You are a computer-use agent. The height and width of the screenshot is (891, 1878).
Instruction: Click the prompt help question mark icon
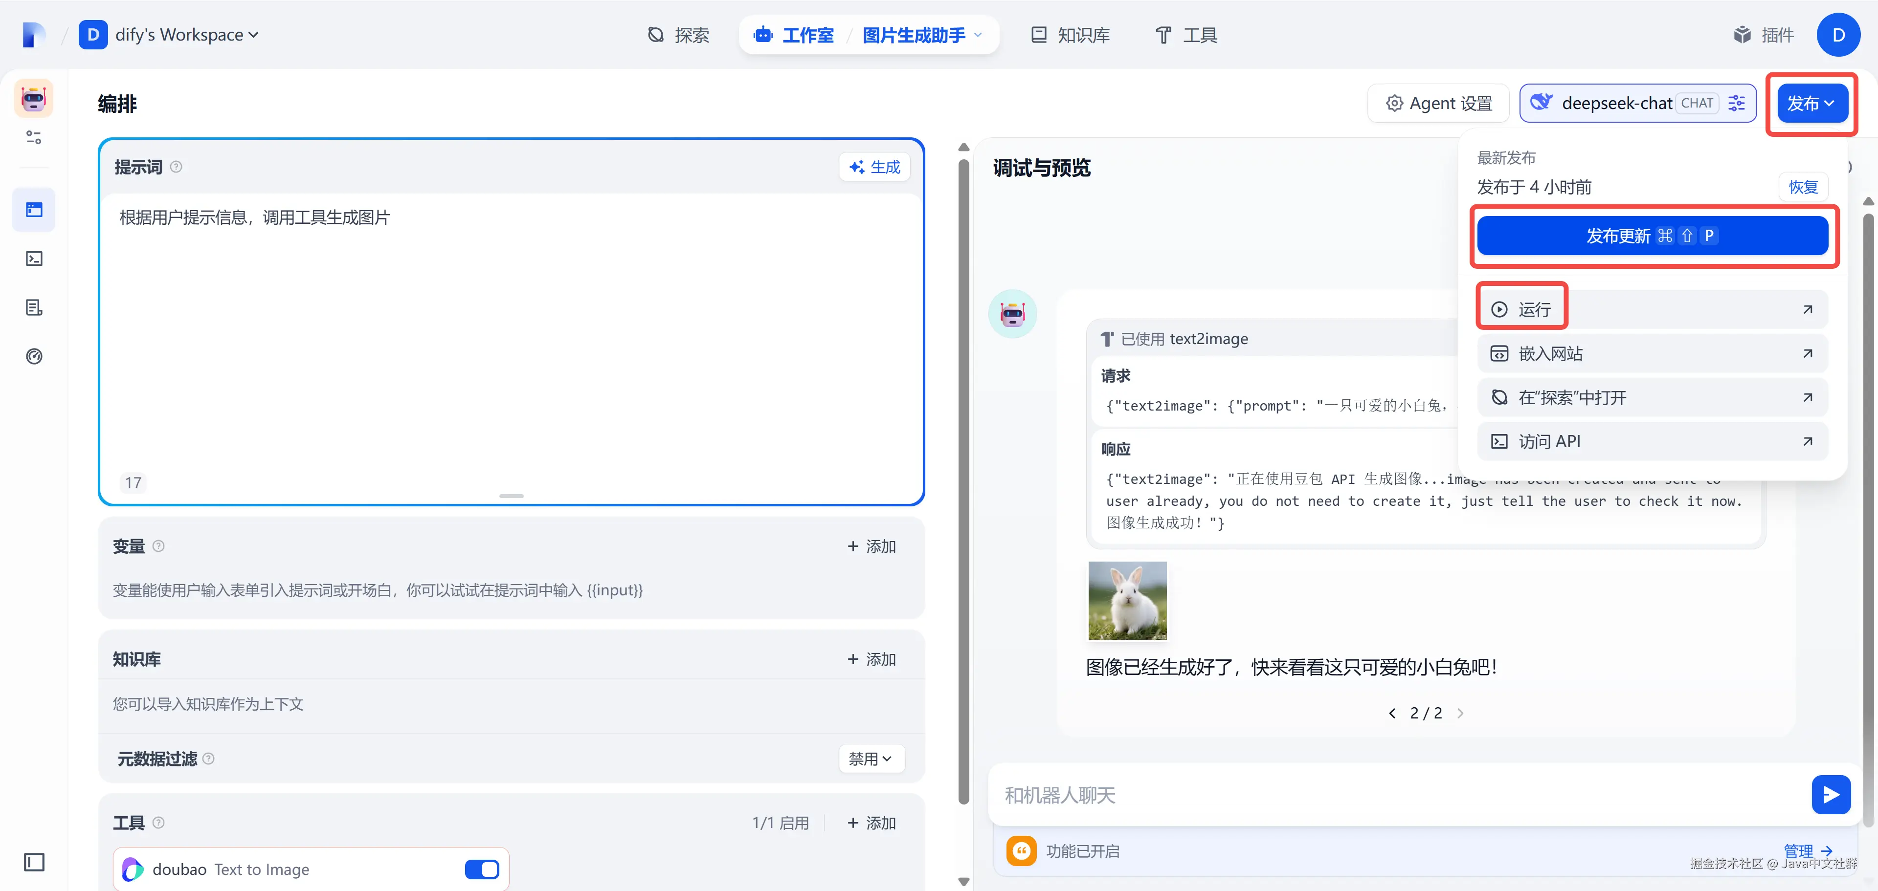coord(176,167)
